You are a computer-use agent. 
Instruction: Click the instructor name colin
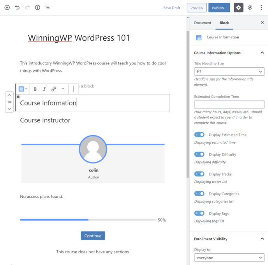click(93, 170)
